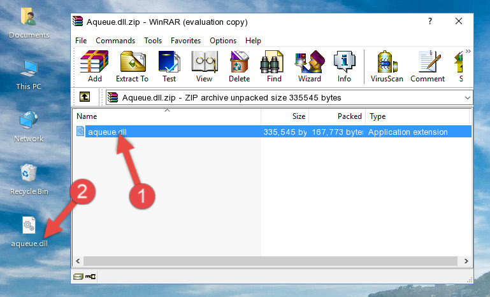Image resolution: width=490 pixels, height=297 pixels.
Task: Select the This PC desktop icon
Action: pos(29,75)
